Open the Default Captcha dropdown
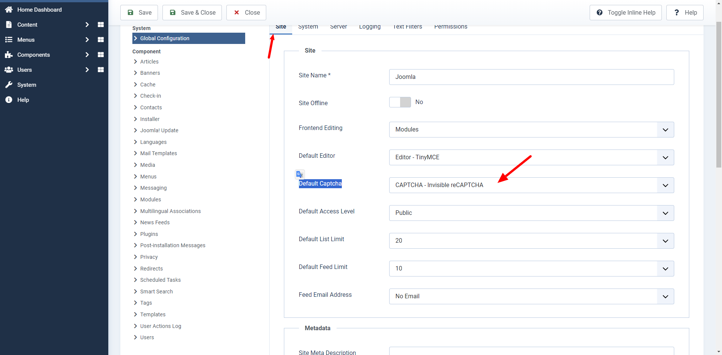722x355 pixels. [531, 185]
